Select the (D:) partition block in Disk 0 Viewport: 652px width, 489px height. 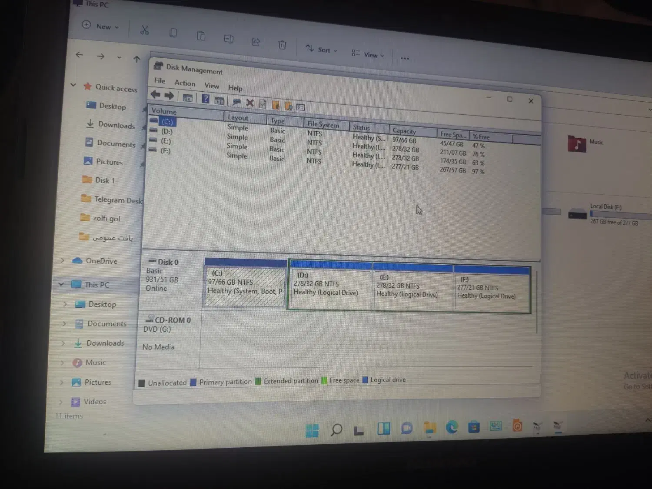click(x=330, y=285)
